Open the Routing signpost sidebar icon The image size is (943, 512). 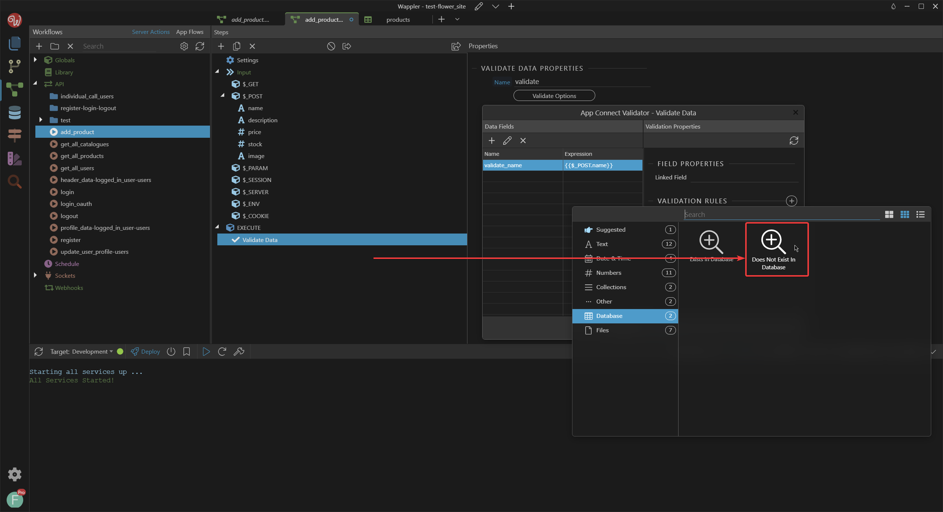tap(15, 135)
